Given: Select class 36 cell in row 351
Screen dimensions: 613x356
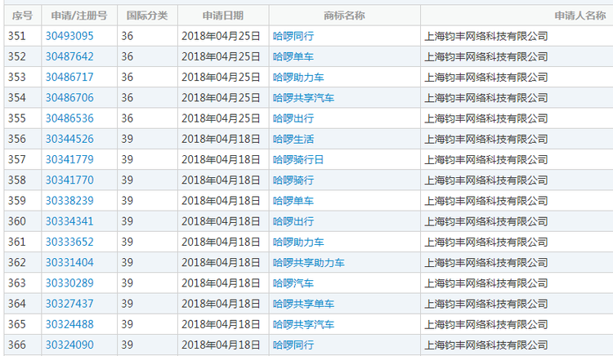Looking at the screenshot, I should click(x=147, y=36).
